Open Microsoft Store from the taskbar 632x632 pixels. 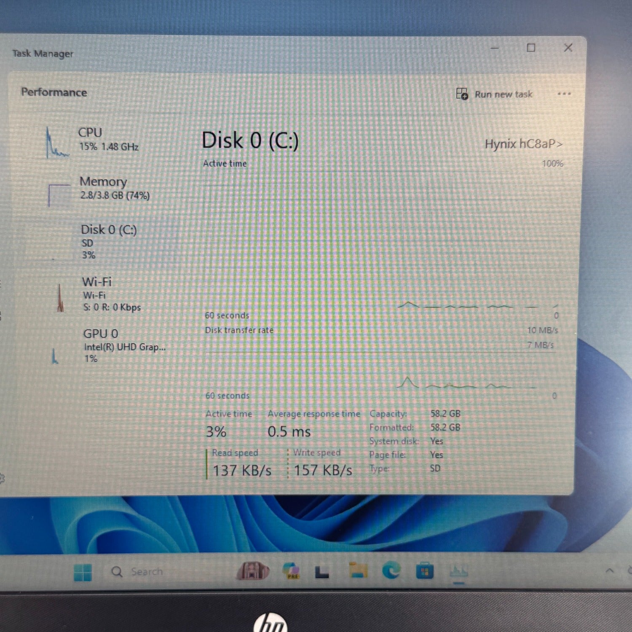(x=425, y=572)
